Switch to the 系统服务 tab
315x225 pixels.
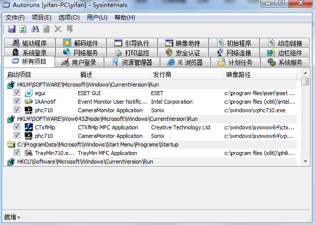point(285,62)
